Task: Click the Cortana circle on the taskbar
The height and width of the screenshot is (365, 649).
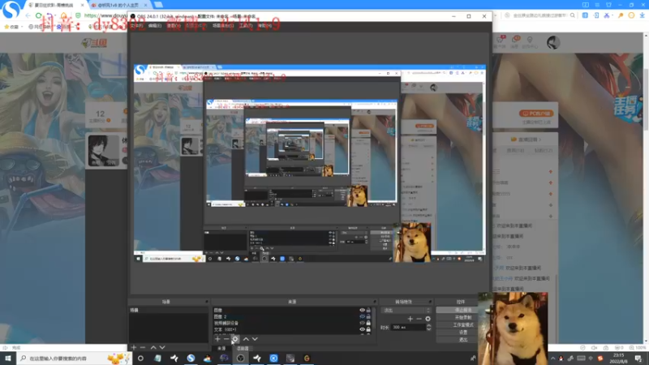Action: [x=140, y=359]
